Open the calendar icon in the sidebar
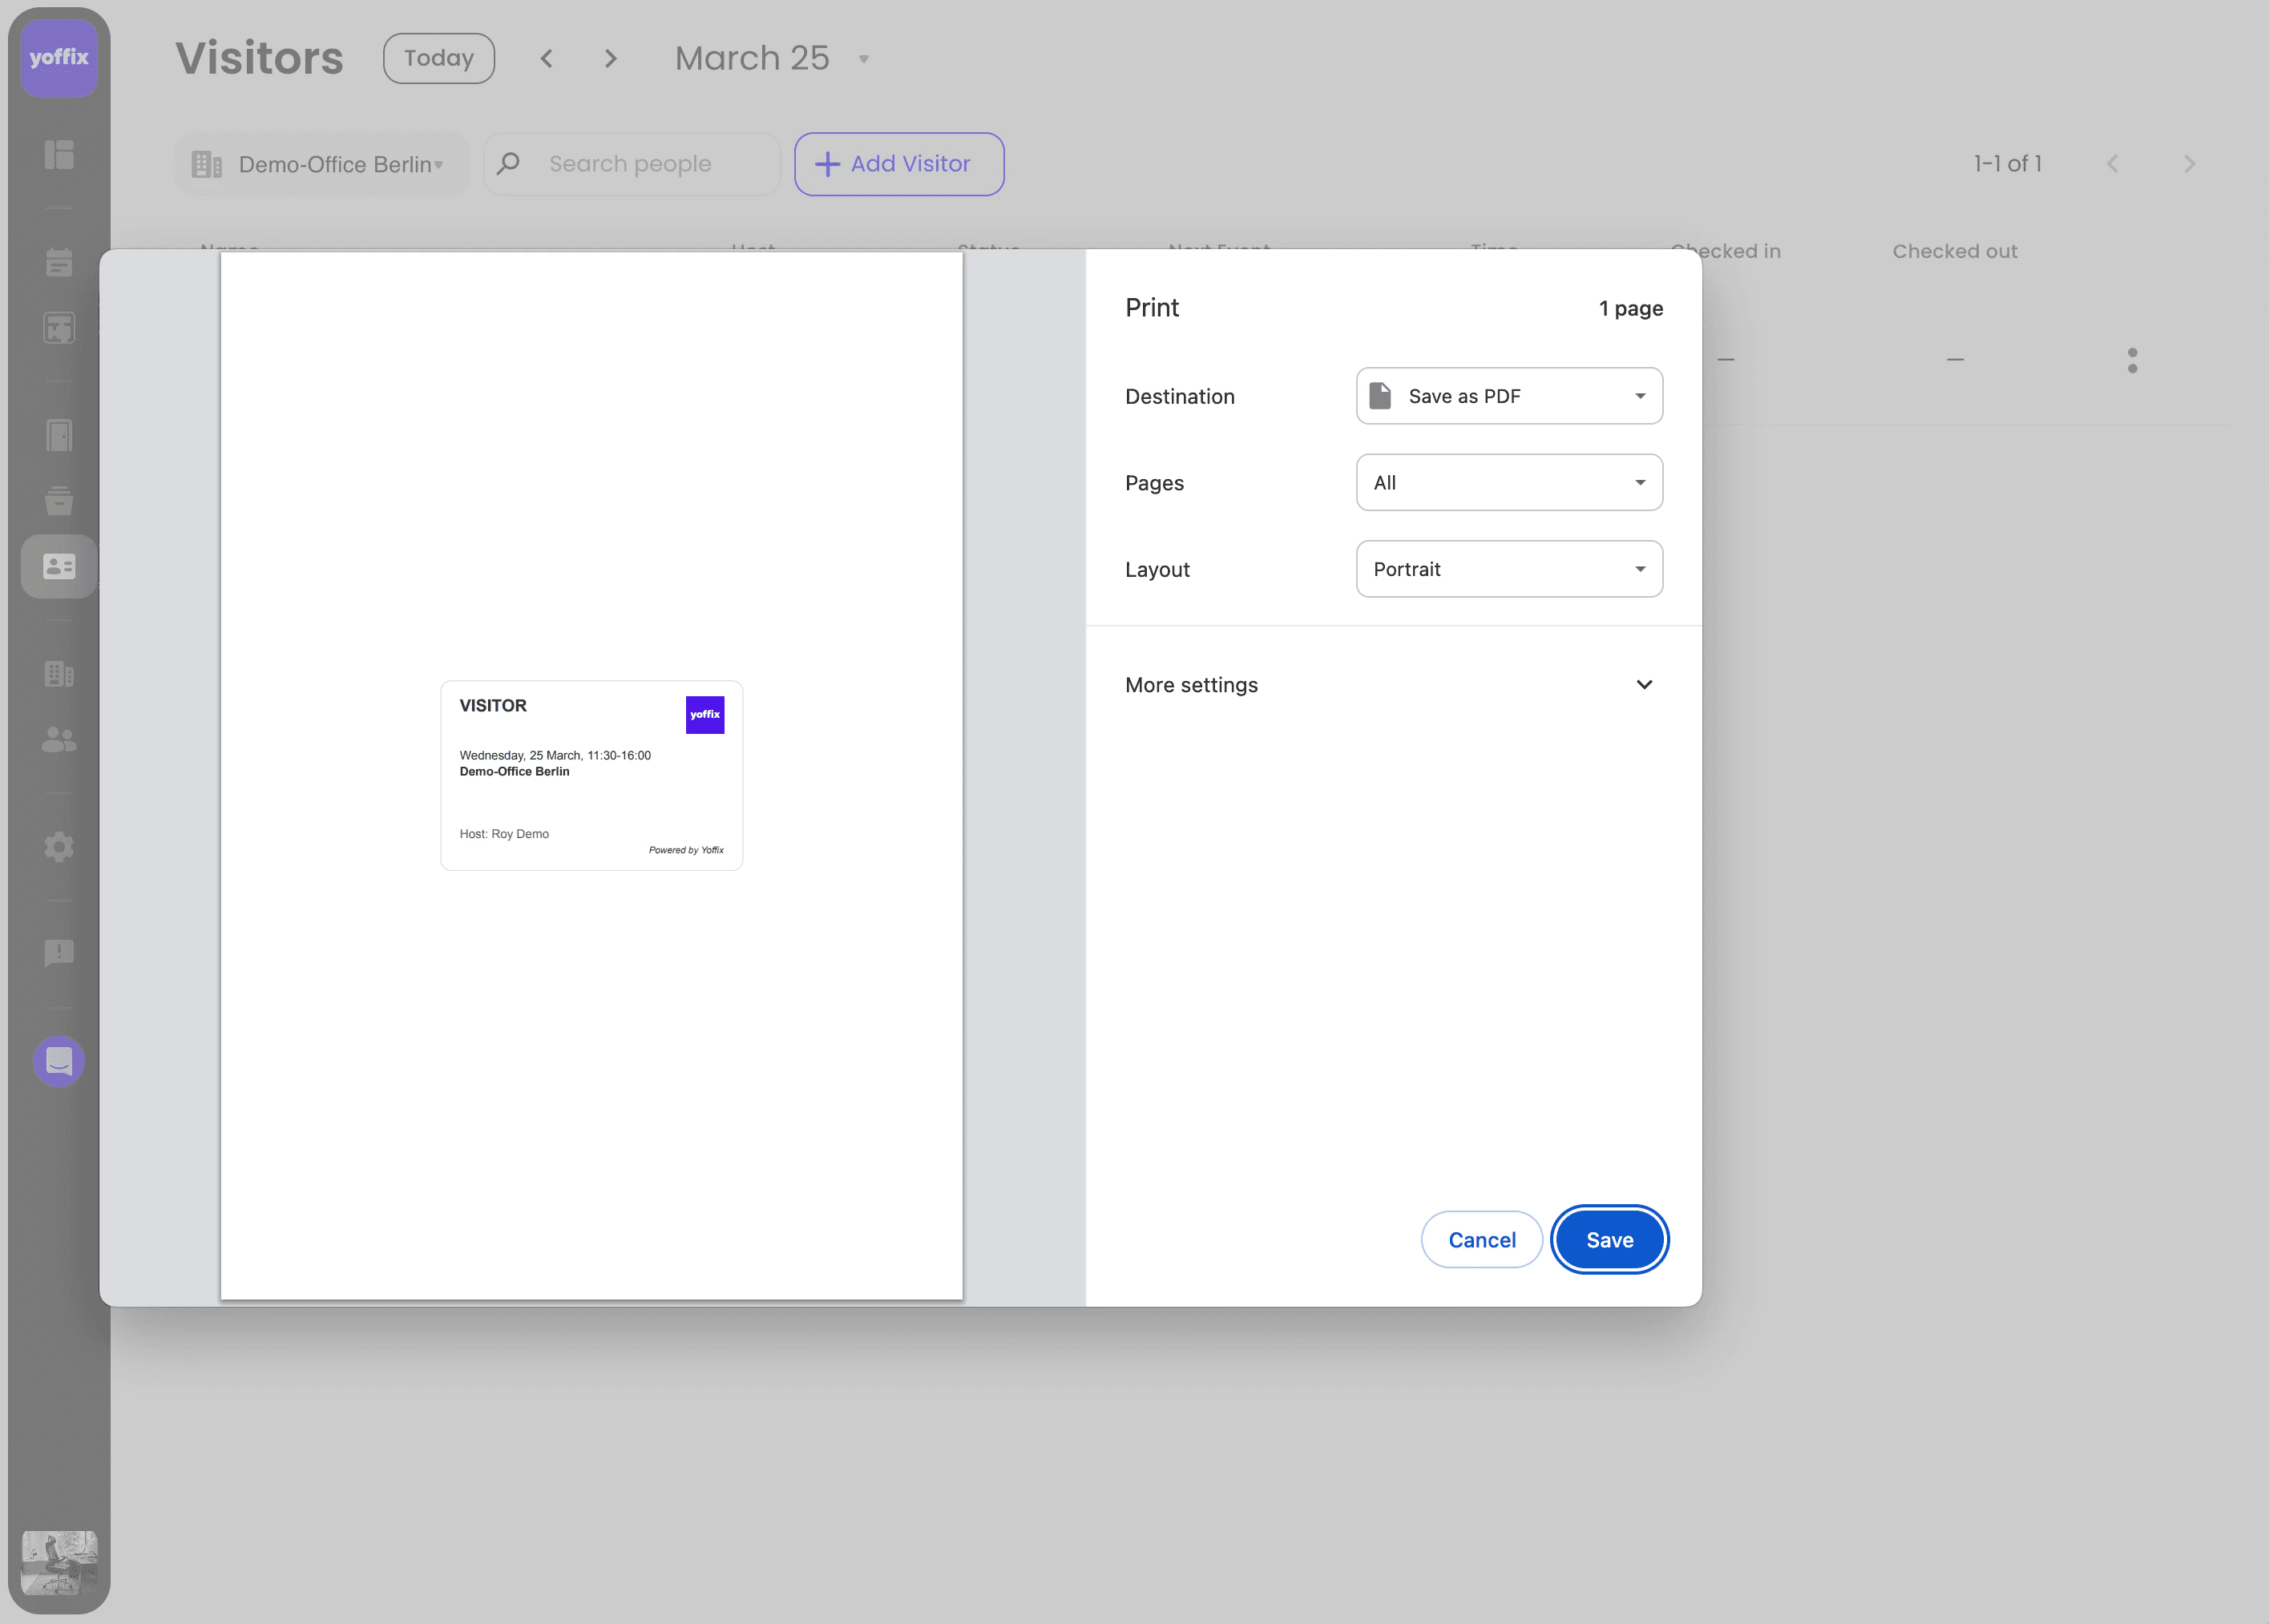The image size is (2269, 1624). point(59,263)
